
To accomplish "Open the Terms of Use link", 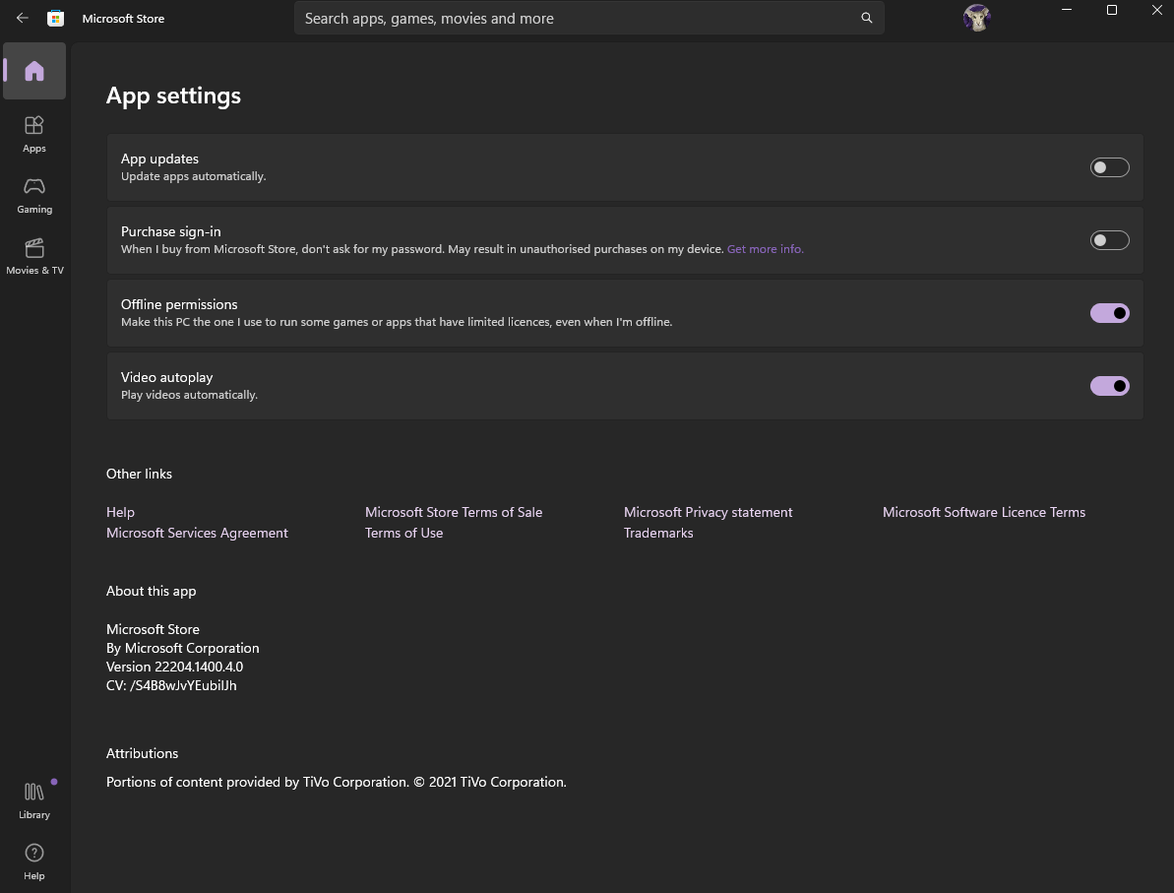I will tap(403, 533).
